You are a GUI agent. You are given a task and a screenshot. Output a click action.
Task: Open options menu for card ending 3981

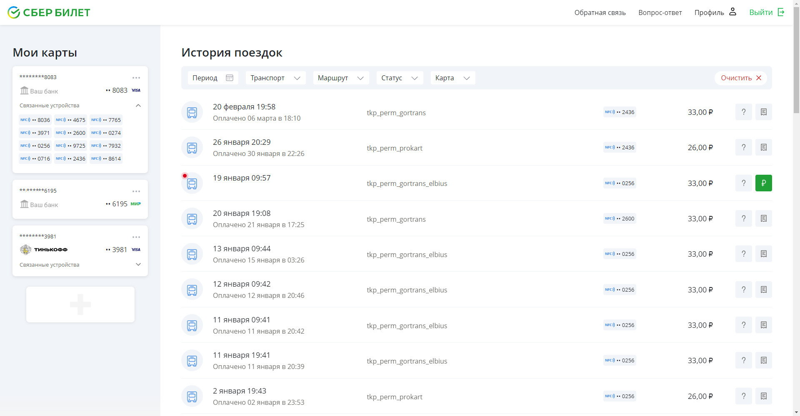pos(136,237)
